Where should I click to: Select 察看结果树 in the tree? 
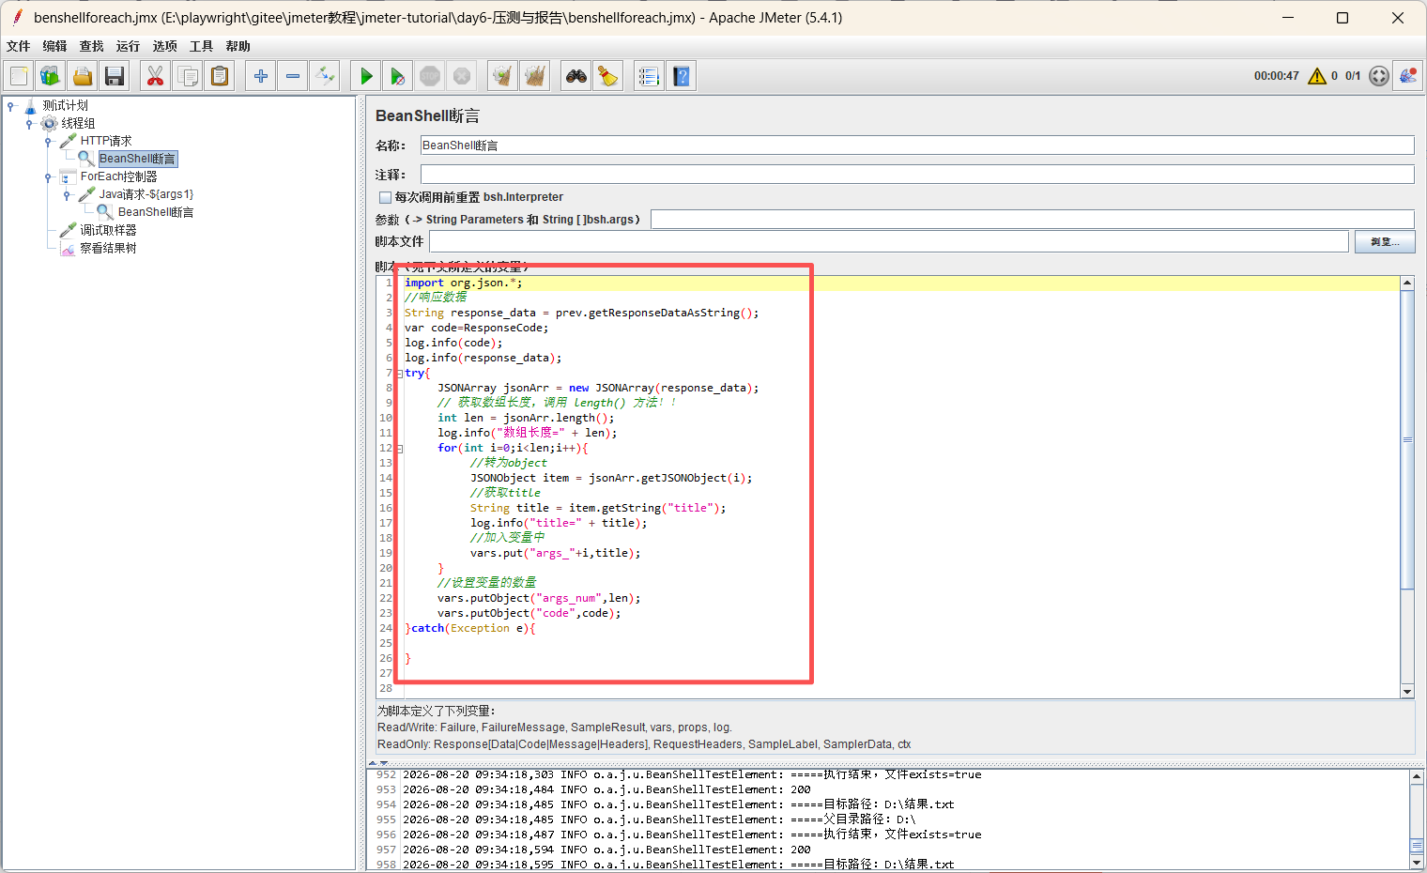[108, 248]
